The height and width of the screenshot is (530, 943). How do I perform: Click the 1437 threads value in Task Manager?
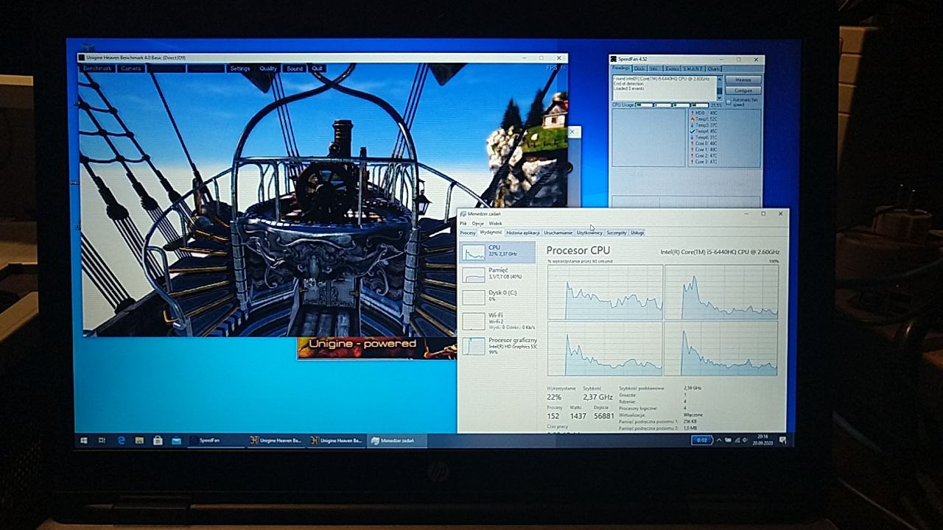(578, 416)
